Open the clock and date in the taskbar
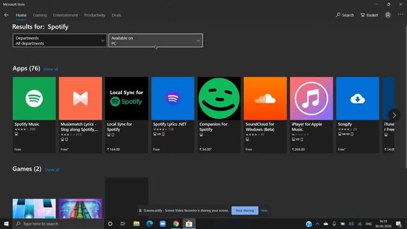Viewport: 407px width, 229px height. (x=383, y=224)
